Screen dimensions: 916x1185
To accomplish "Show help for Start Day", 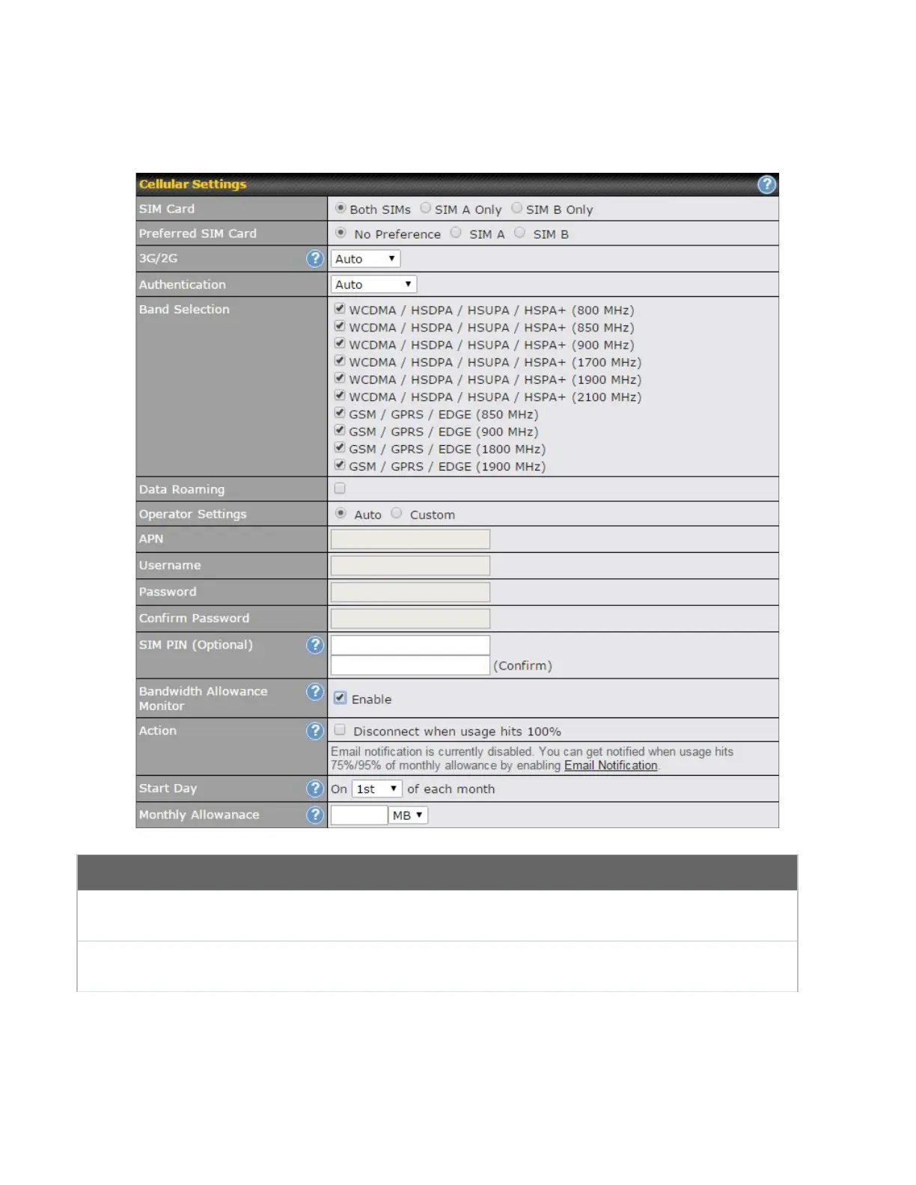I will tap(315, 789).
